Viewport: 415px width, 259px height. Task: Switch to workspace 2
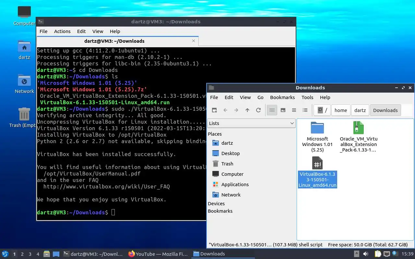tap(22, 254)
